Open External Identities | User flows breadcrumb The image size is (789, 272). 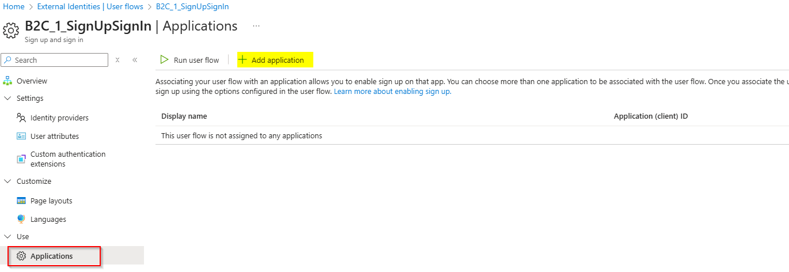click(90, 6)
